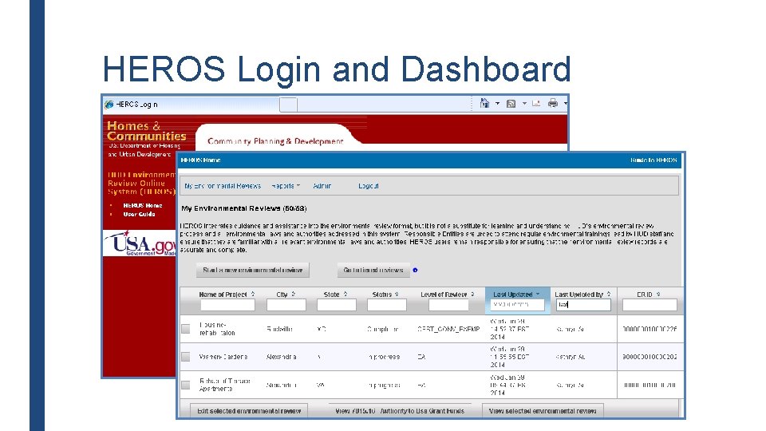766x431 pixels.
Task: Click View selected environmental review button
Action: pos(543,411)
